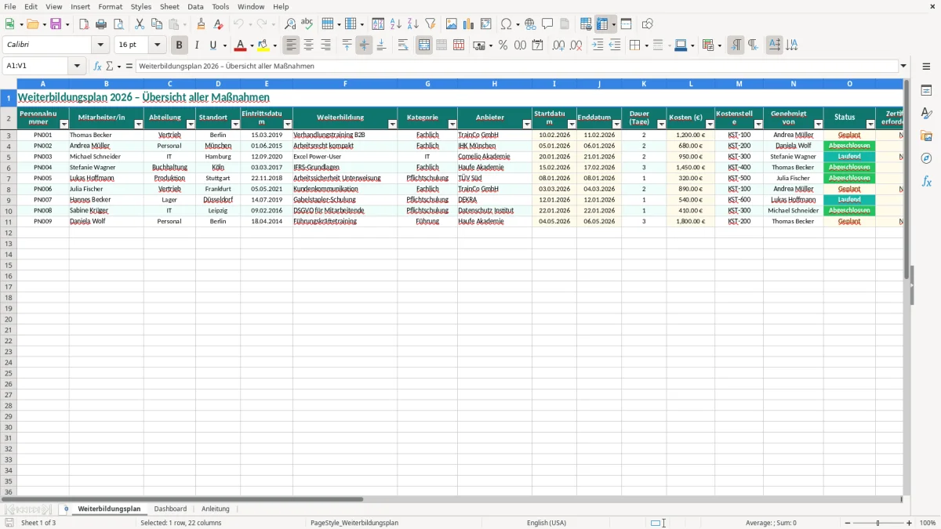Image resolution: width=941 pixels, height=529 pixels.
Task: Click the Zoom Out minus button
Action: pos(848,523)
